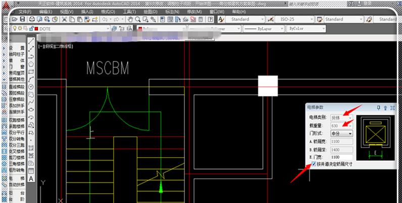
Task: Toggle layer on/off lightbulb icon
Action: 15,29
